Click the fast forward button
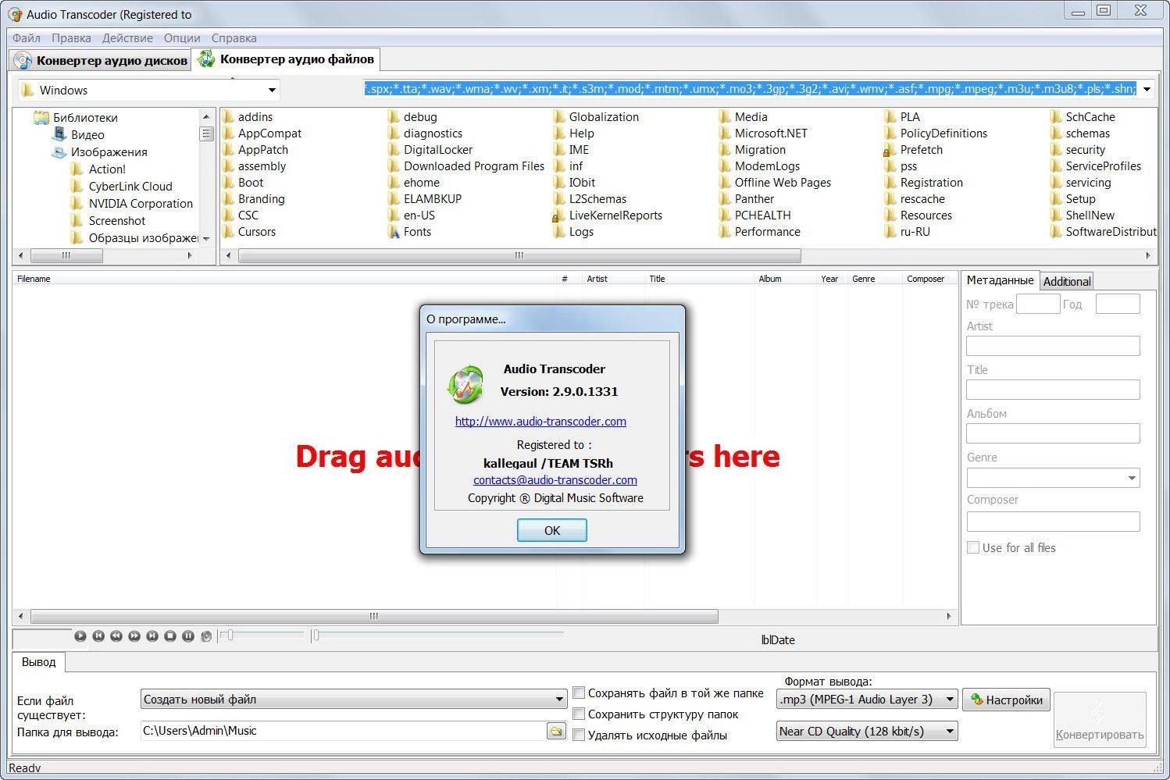1170x780 pixels. pos(134,636)
